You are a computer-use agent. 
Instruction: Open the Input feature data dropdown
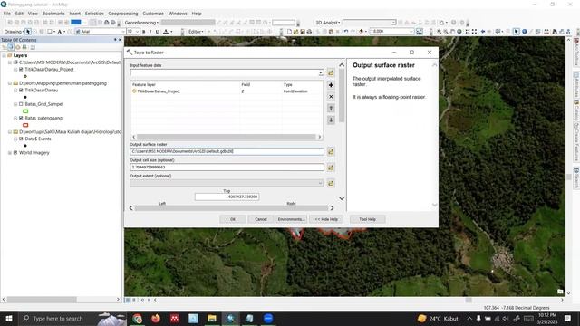(320, 73)
